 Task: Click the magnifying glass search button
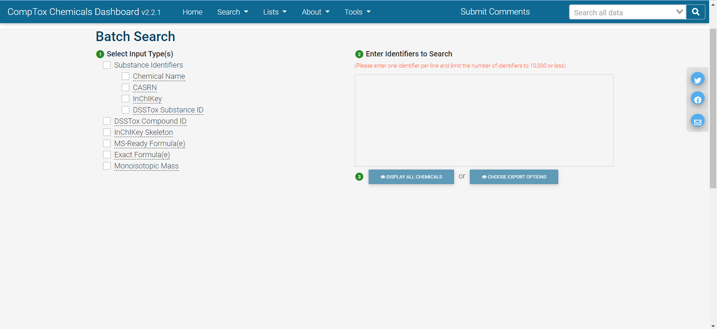coord(695,12)
